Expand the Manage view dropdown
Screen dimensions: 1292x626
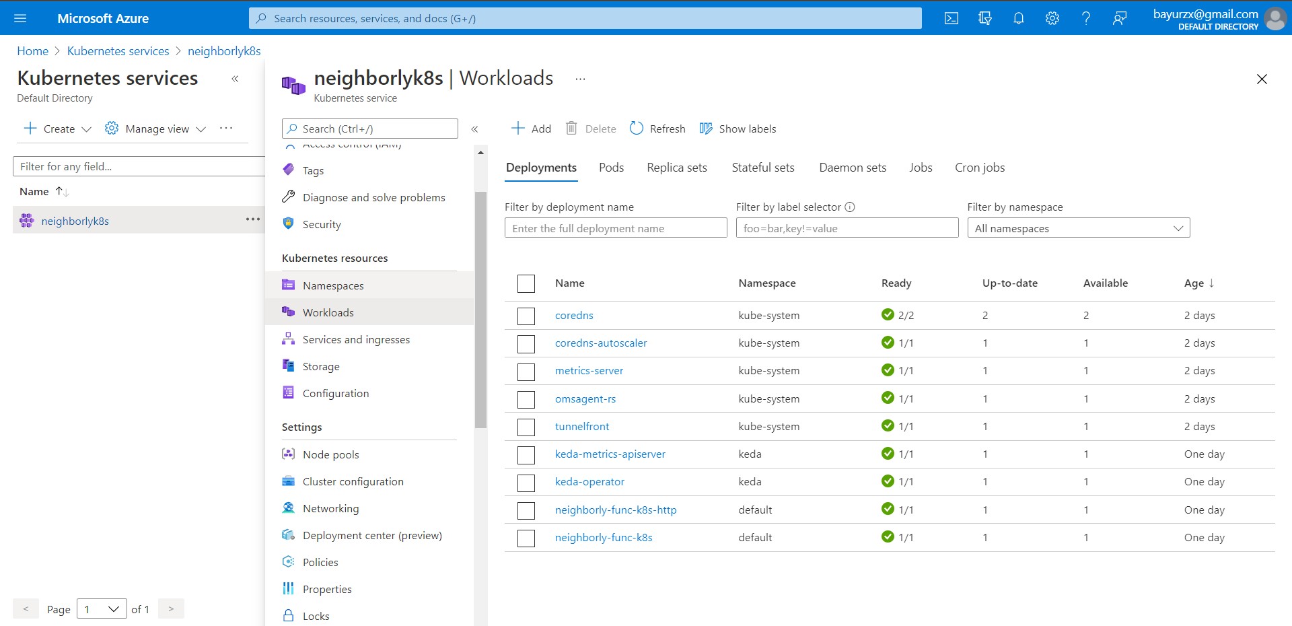[x=201, y=129]
